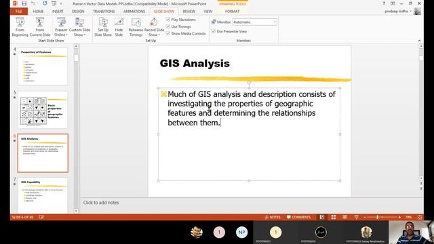Open the Monitor dropdown set to Automatic
This screenshot has height=244, width=434.
(x=254, y=22)
